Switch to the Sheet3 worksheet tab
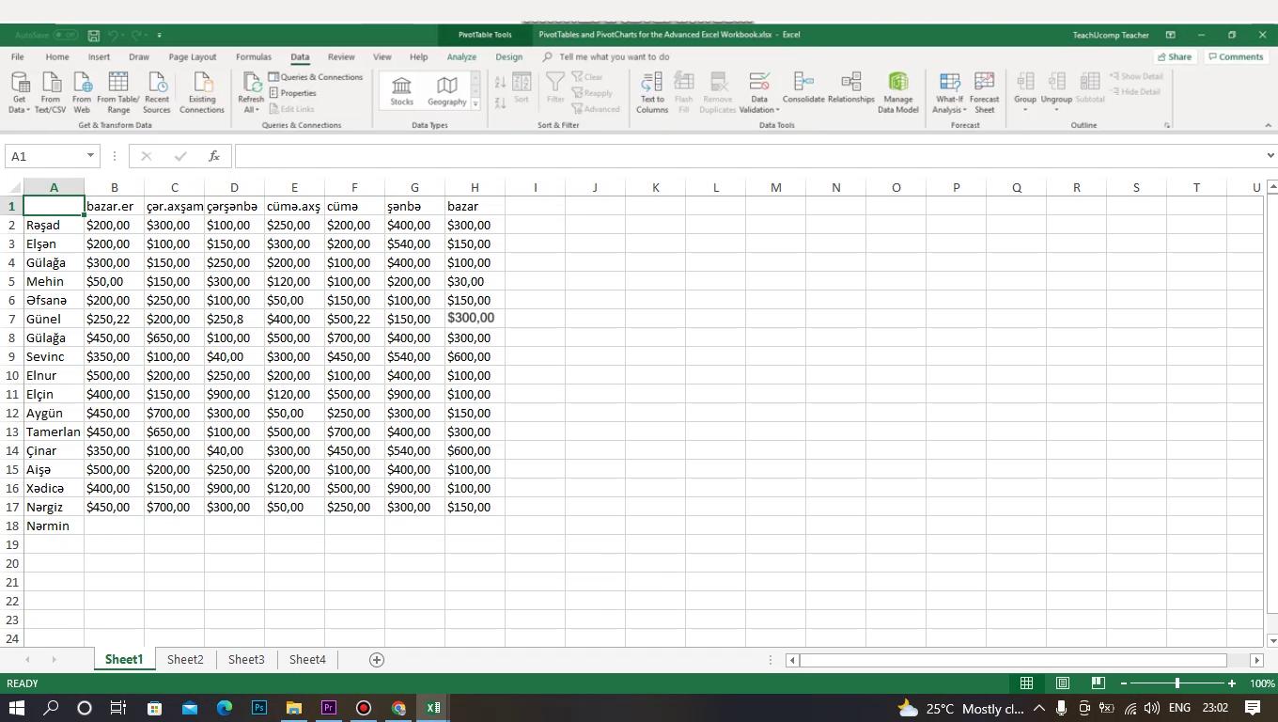 246,660
